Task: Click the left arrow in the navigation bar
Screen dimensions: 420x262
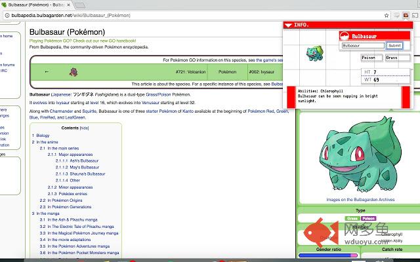Action: pyautogui.click(x=47, y=71)
